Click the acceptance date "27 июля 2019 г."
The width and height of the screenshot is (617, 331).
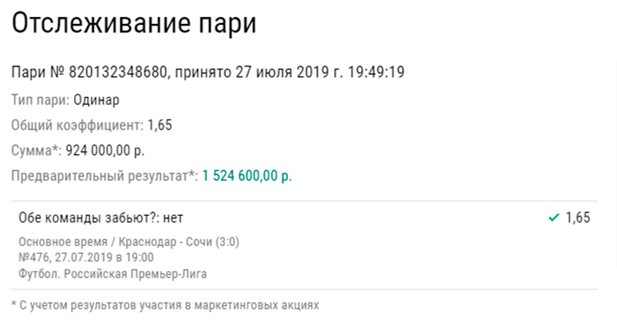(x=285, y=73)
